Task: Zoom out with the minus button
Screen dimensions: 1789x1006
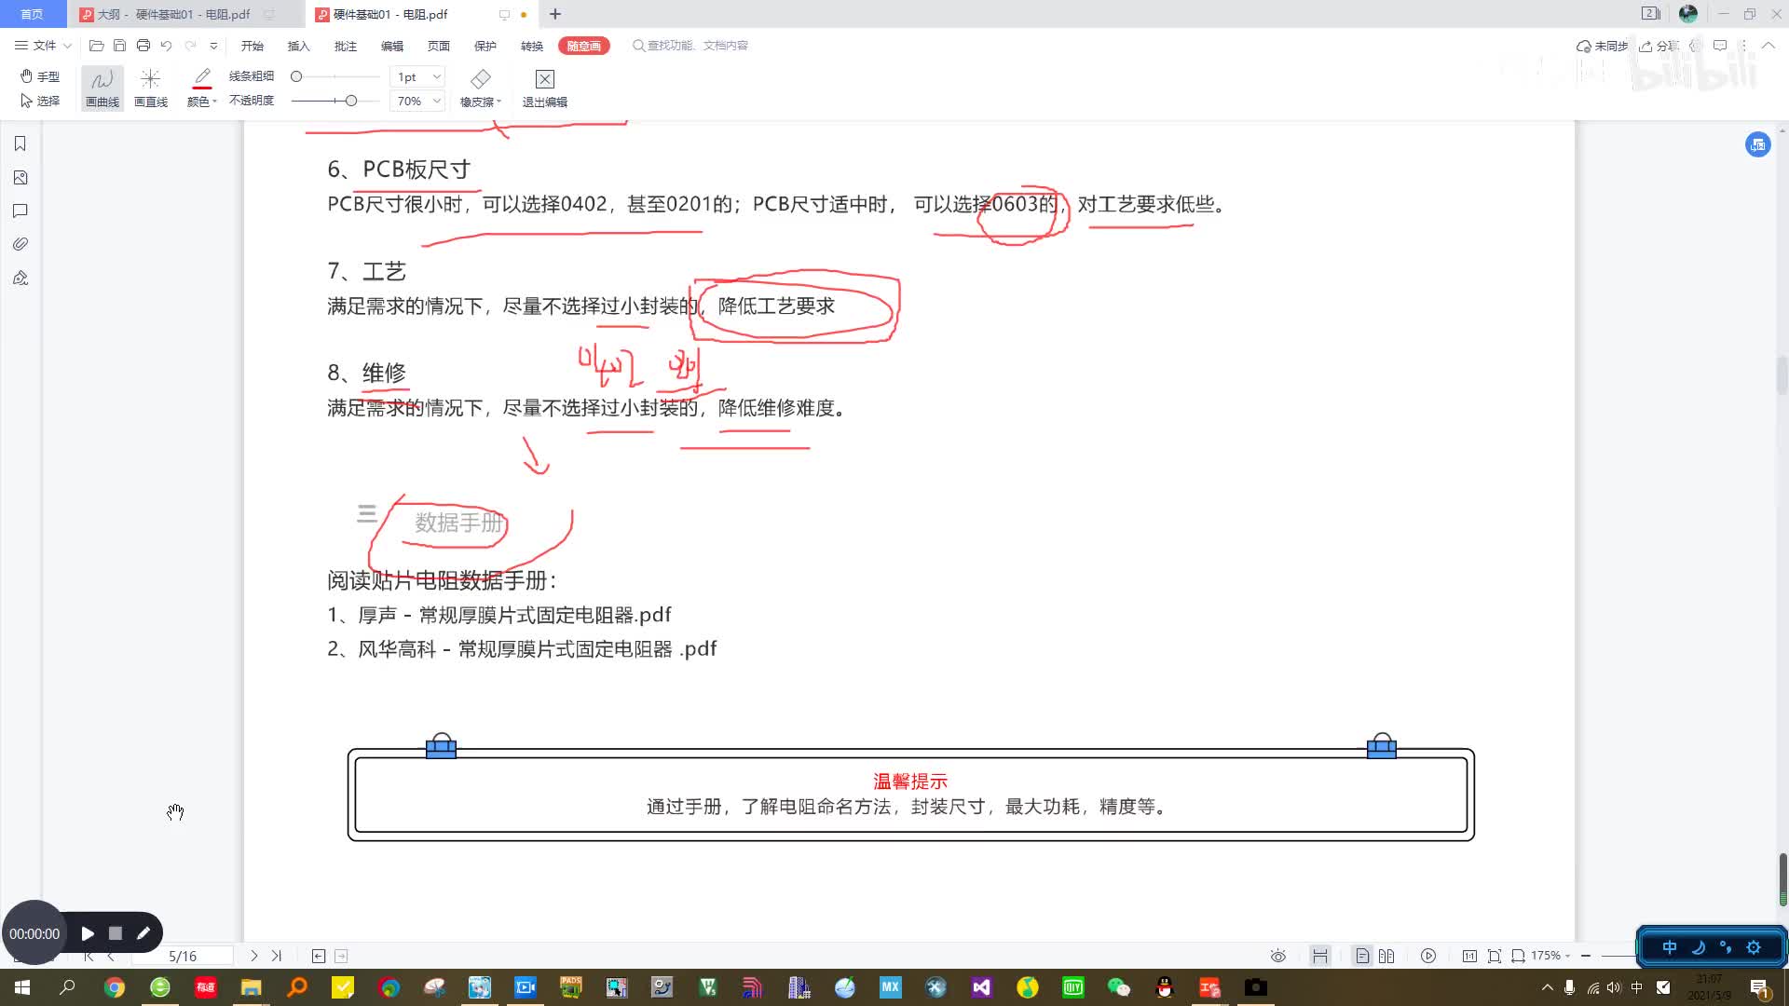Action: pos(1586,956)
